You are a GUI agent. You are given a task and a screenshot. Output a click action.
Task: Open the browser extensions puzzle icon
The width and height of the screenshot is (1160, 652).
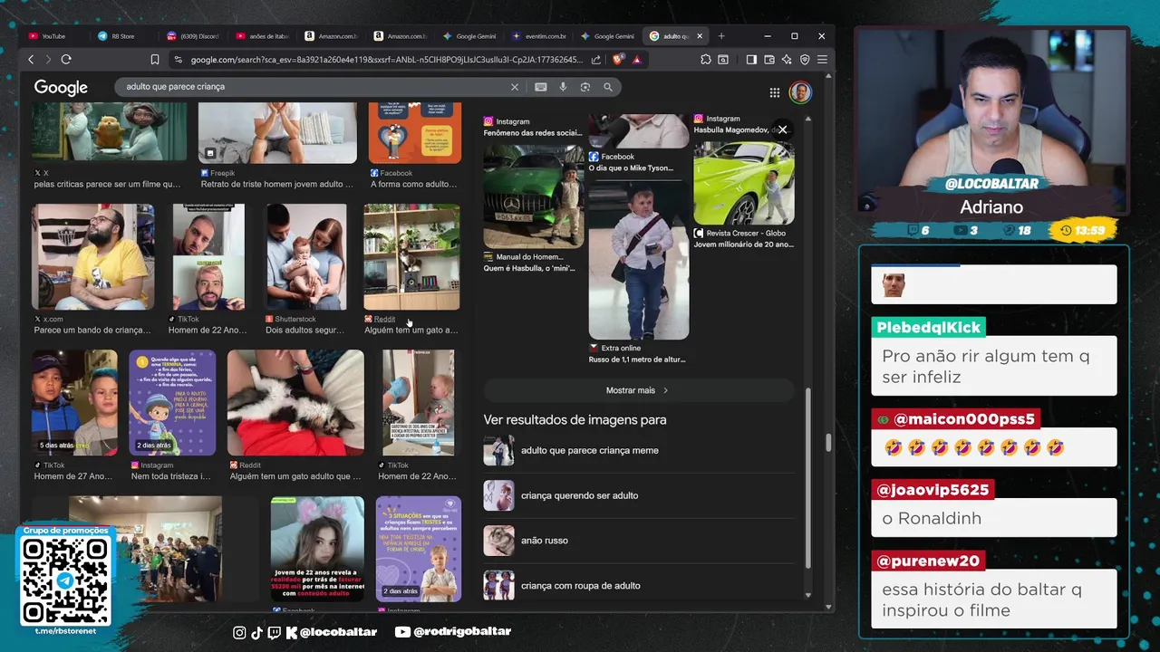click(706, 60)
